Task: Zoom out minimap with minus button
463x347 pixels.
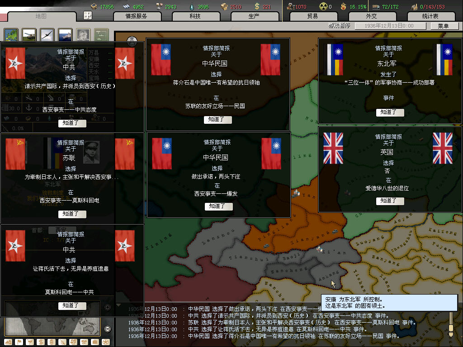Action: click(x=108, y=329)
